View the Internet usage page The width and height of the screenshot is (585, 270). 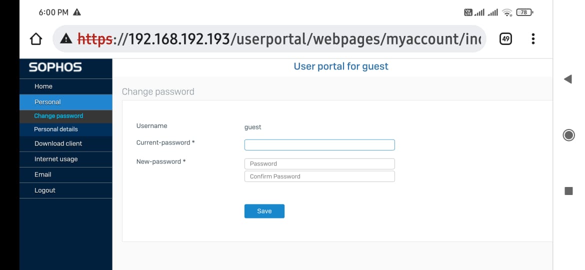[56, 159]
